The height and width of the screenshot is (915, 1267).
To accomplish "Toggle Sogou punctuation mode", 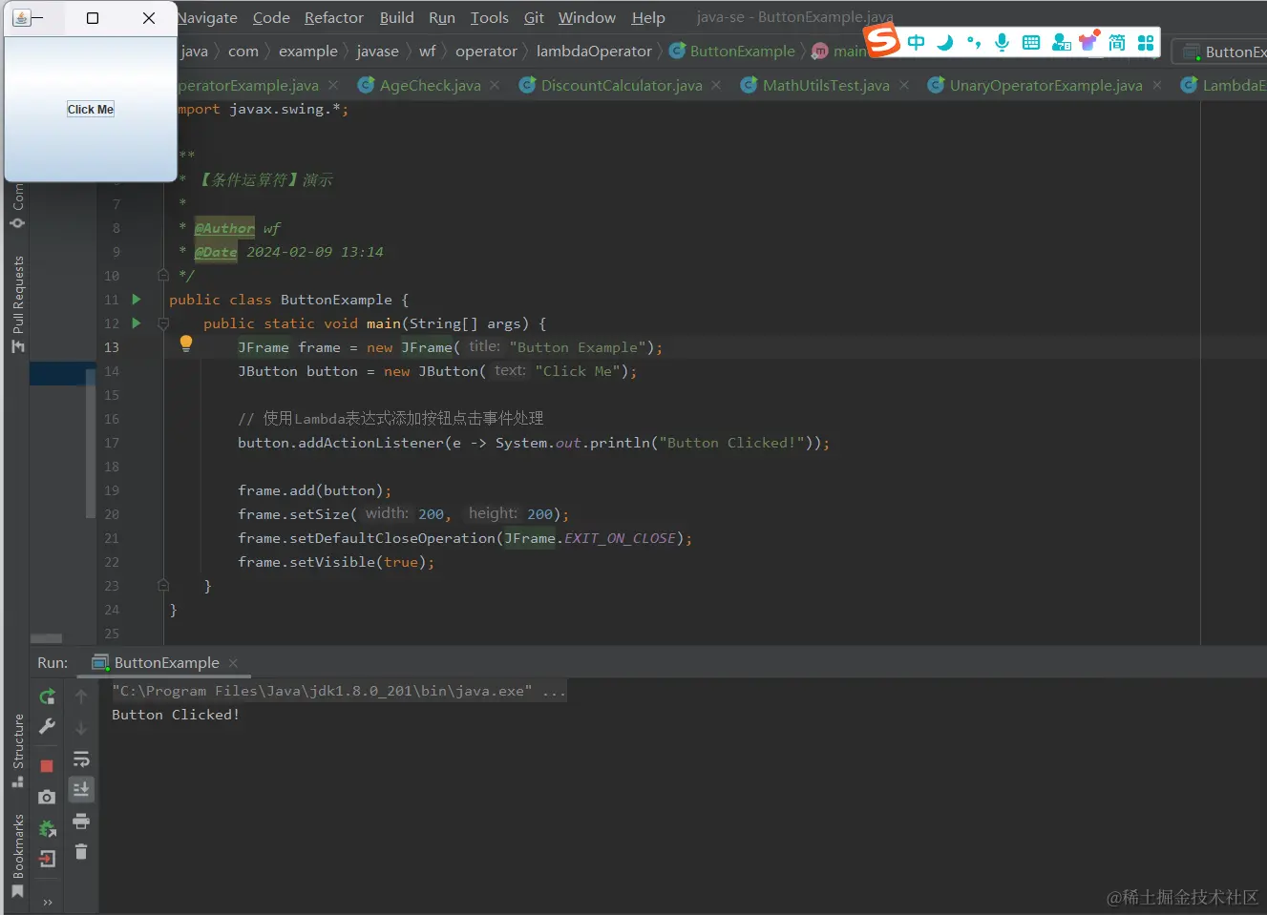I will (x=974, y=43).
